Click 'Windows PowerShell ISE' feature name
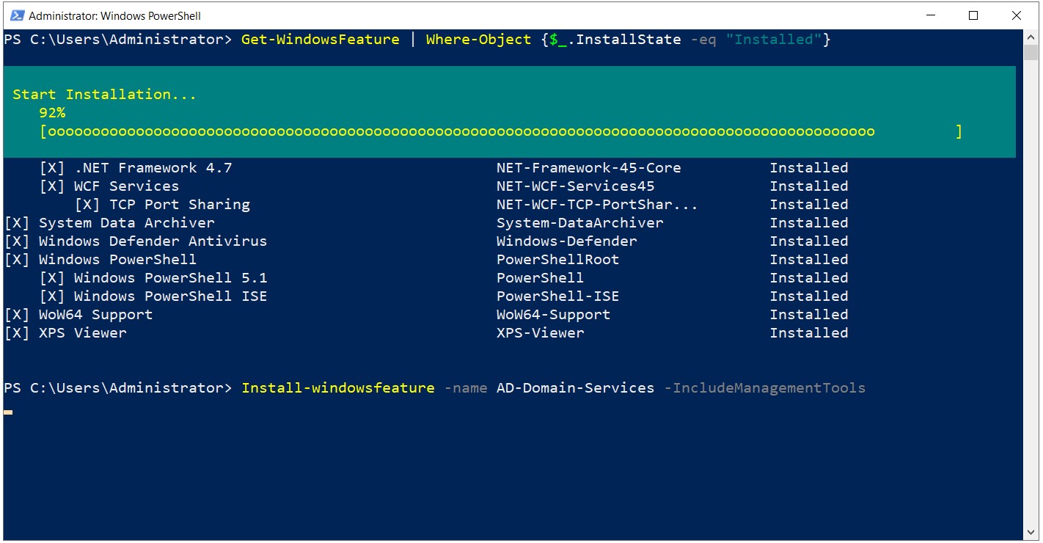This screenshot has width=1043, height=543. pos(170,296)
